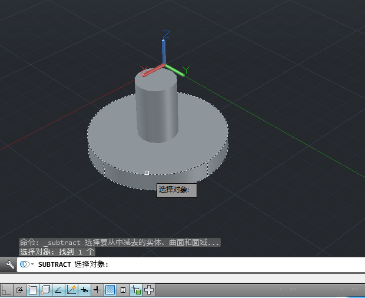This screenshot has width=365, height=298.
Task: Toggle Selection Cycling in status bar
Action: 136,290
